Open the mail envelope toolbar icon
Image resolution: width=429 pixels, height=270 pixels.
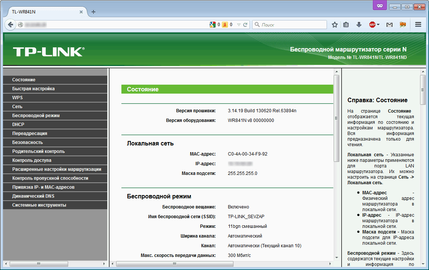click(x=389, y=25)
